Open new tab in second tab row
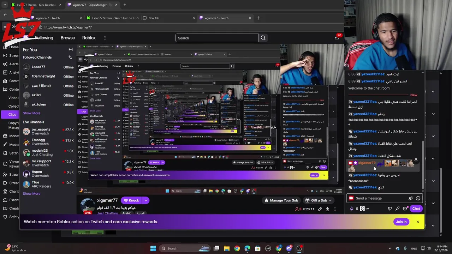 [258, 18]
